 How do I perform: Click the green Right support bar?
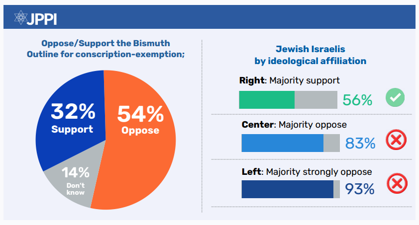tap(267, 100)
